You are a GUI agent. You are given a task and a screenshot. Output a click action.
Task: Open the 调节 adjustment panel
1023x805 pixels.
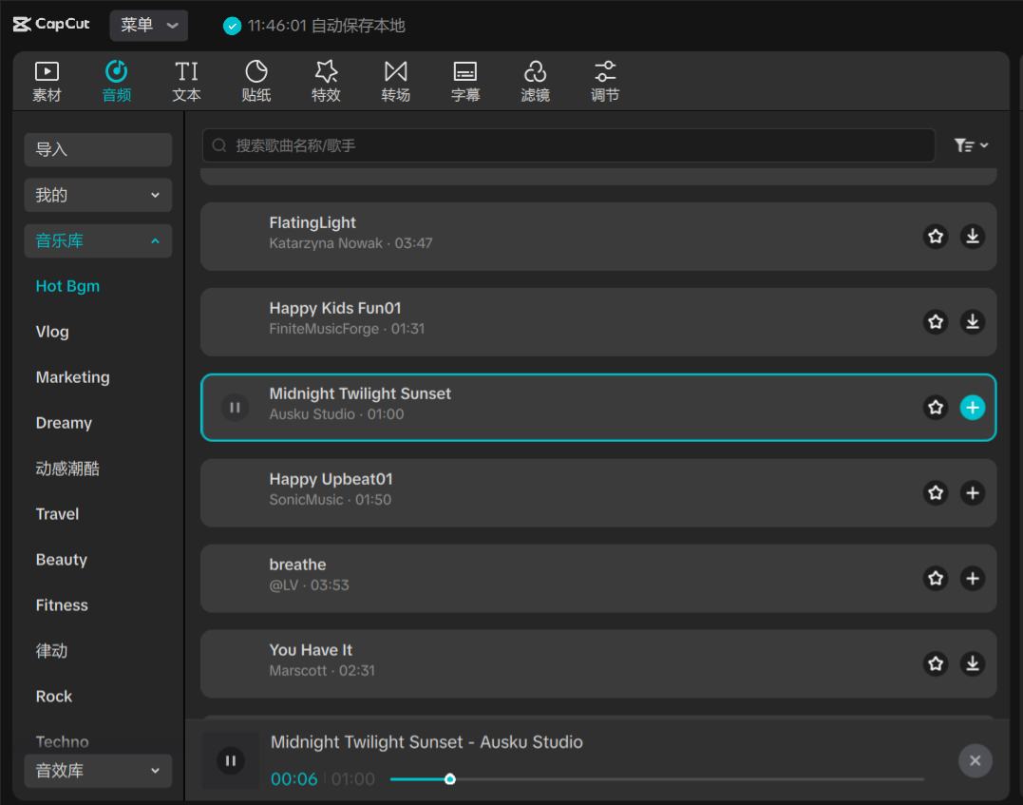[605, 81]
